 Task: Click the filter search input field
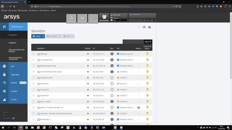(x=133, y=42)
